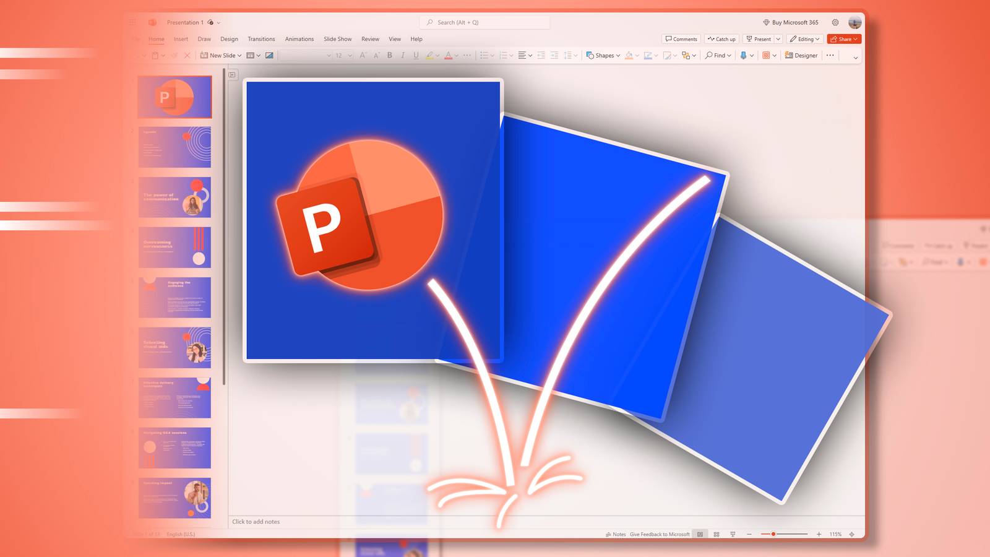Start slide show from the status bar icon
This screenshot has height=557, width=990.
point(733,534)
